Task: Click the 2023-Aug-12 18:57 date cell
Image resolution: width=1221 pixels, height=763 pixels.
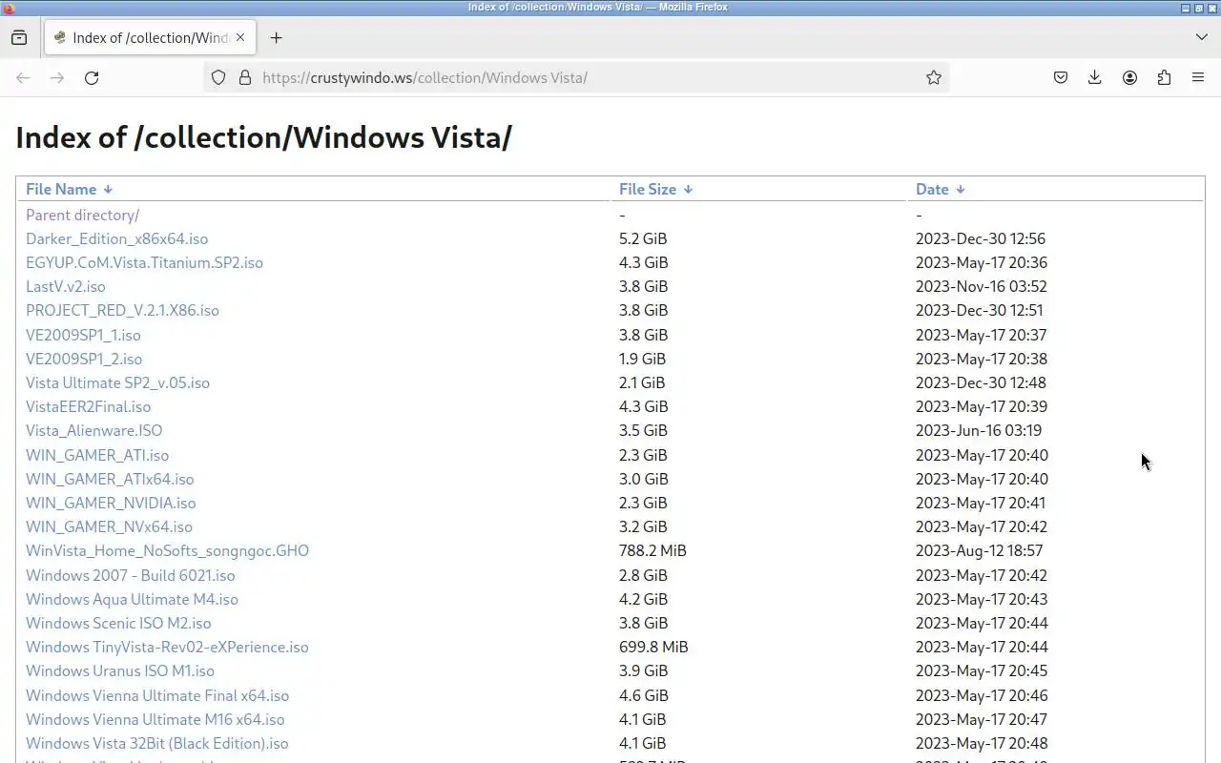Action: [x=979, y=550]
